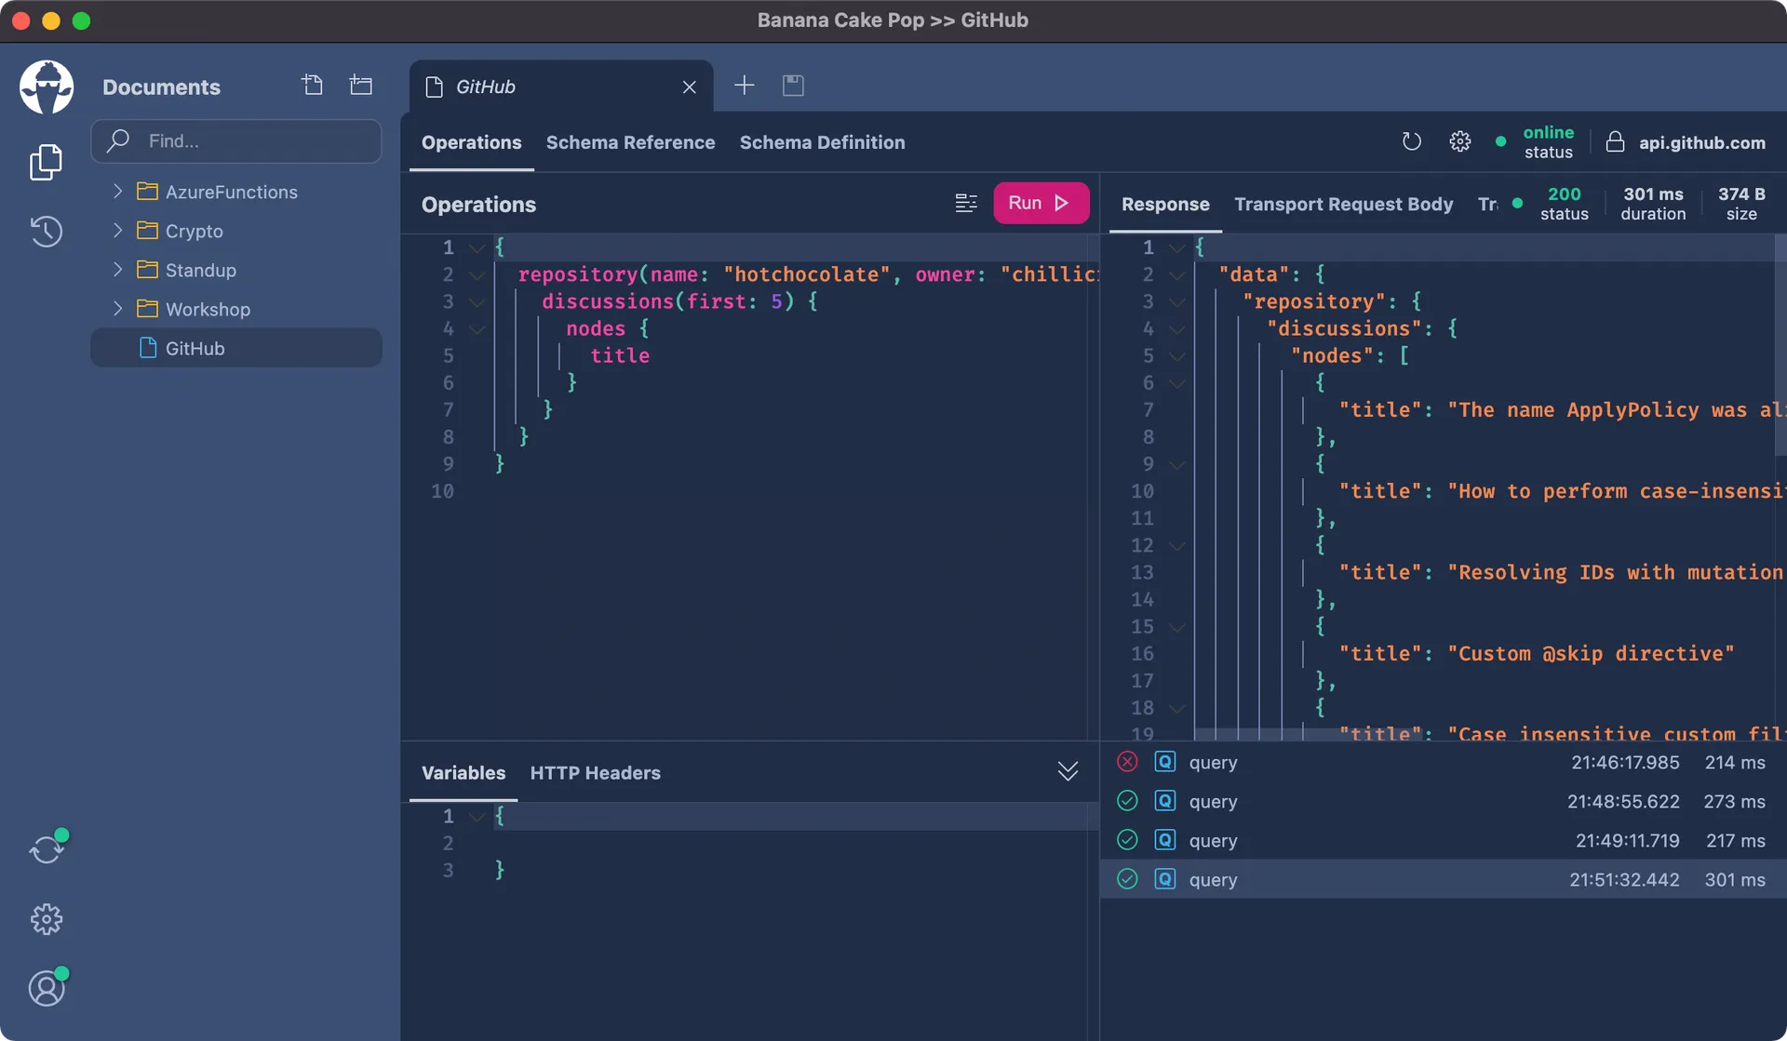Select the 21:46:17.985 query history entry
The width and height of the screenshot is (1787, 1041).
point(1443,762)
